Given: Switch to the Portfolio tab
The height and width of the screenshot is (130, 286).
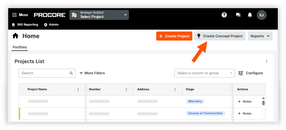Looking at the screenshot, I should [x=20, y=47].
